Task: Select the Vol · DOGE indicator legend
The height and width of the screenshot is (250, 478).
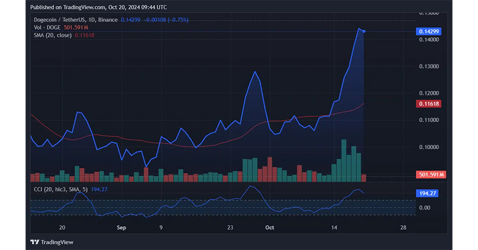Action: pyautogui.click(x=47, y=28)
